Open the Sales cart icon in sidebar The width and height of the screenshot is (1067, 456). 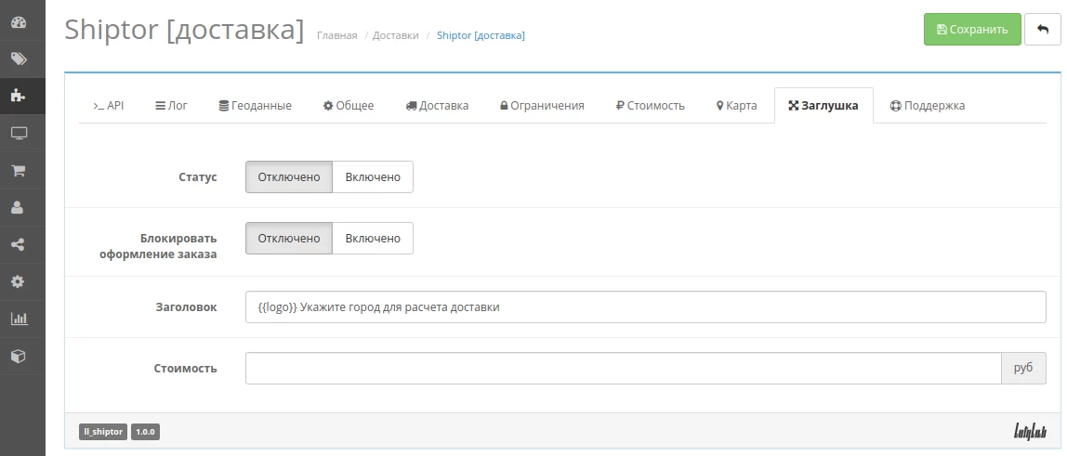(x=19, y=171)
